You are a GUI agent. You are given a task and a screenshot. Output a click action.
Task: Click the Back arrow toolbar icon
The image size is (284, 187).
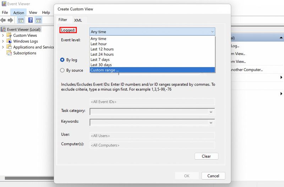3,20
